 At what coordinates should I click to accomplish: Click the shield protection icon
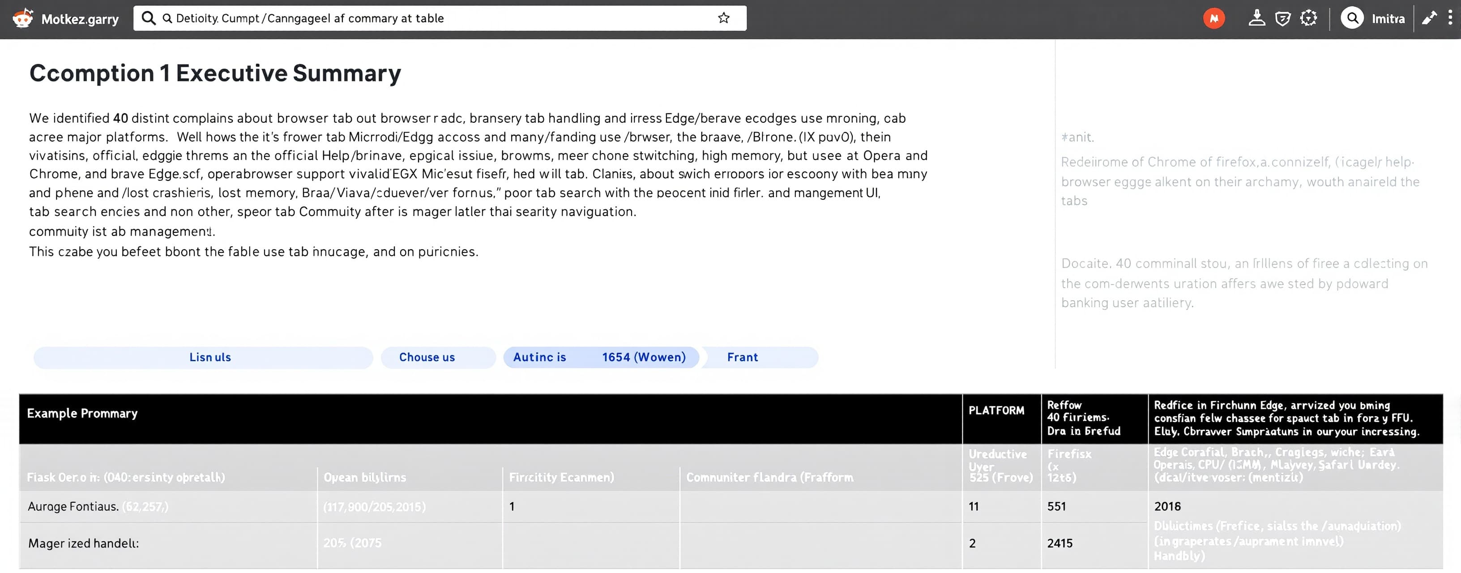[x=1283, y=19]
